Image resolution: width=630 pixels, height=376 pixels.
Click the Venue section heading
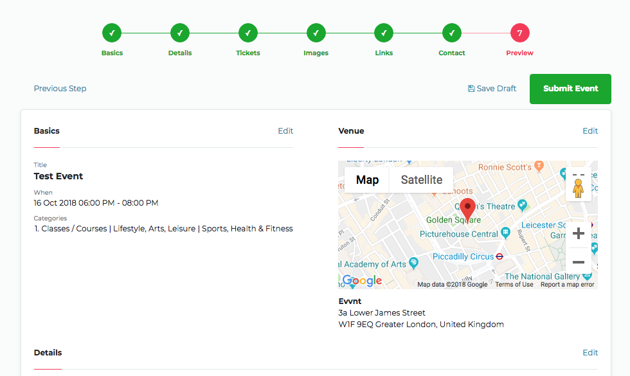(351, 131)
